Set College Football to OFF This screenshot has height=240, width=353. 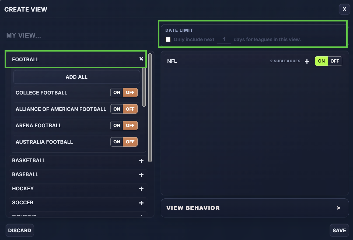pos(130,93)
